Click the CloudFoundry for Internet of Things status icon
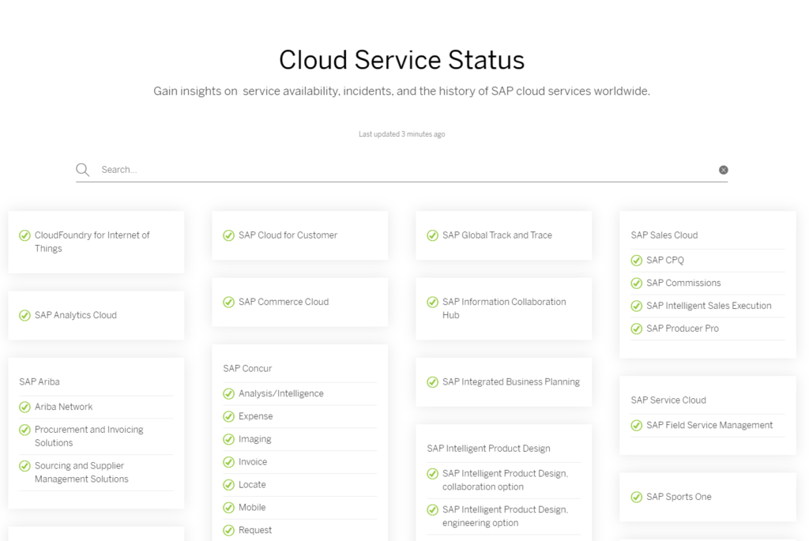 (x=24, y=235)
